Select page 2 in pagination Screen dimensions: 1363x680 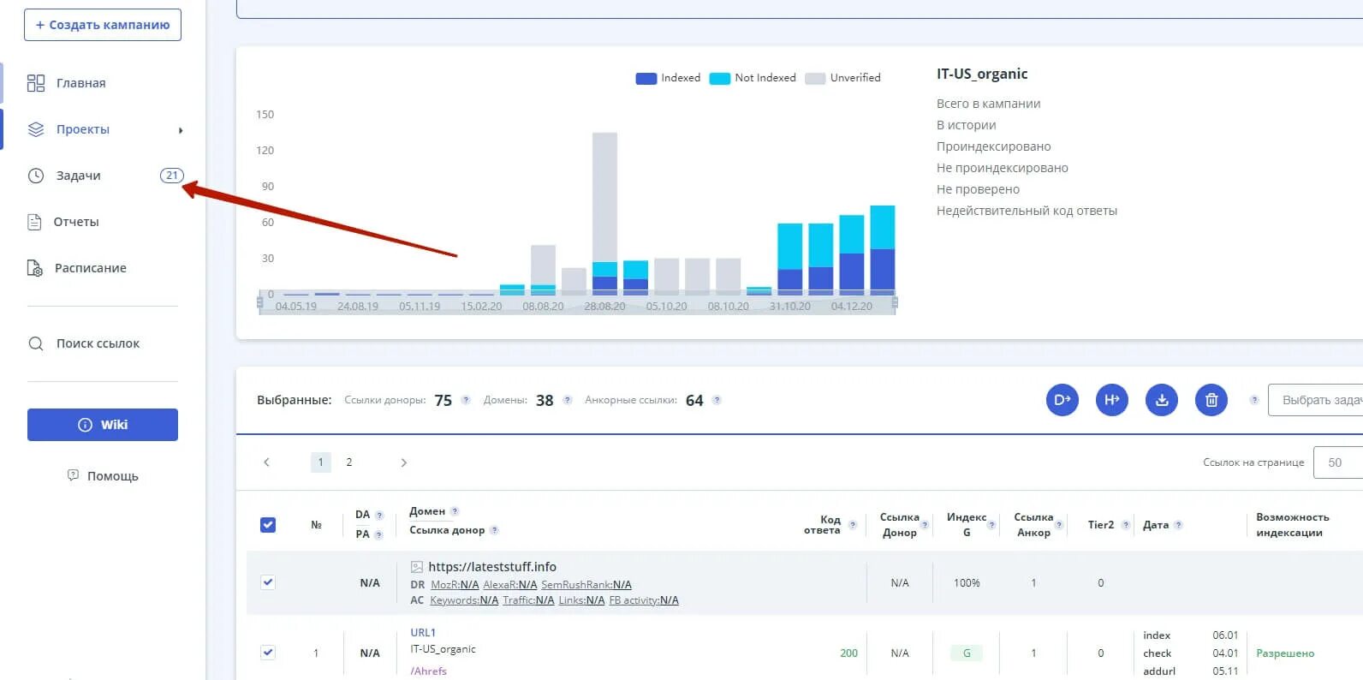(348, 462)
